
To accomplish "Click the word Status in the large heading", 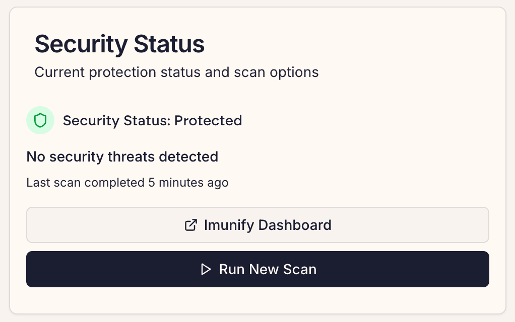I will [169, 44].
